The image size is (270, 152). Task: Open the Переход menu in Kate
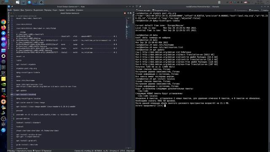[x=48, y=10]
